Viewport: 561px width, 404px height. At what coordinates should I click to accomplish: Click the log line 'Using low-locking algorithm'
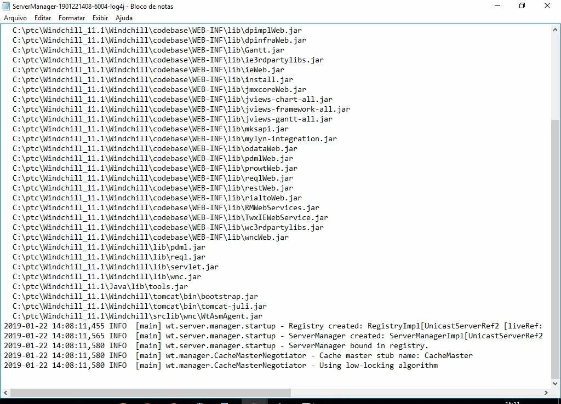[x=221, y=365]
